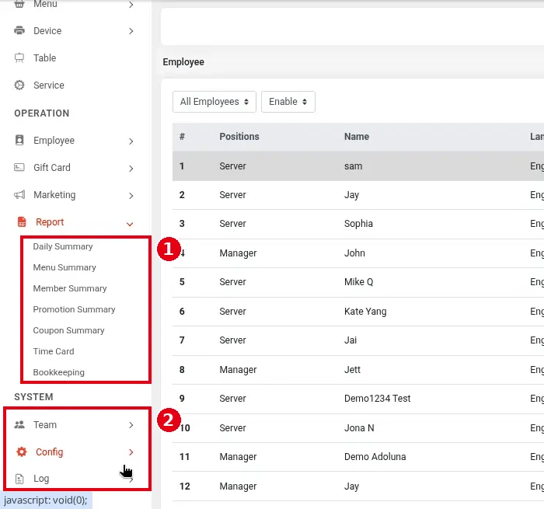Click the Service gear icon
544x509 pixels.
point(19,85)
